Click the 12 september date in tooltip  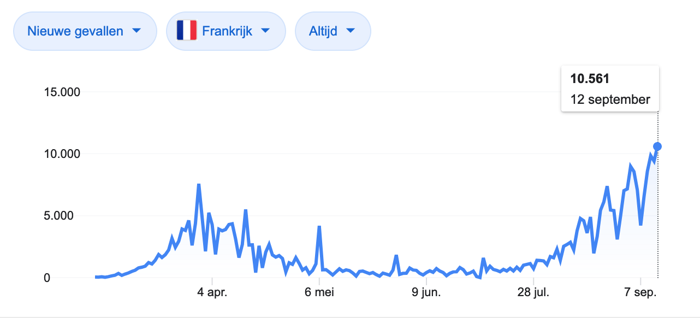point(610,100)
